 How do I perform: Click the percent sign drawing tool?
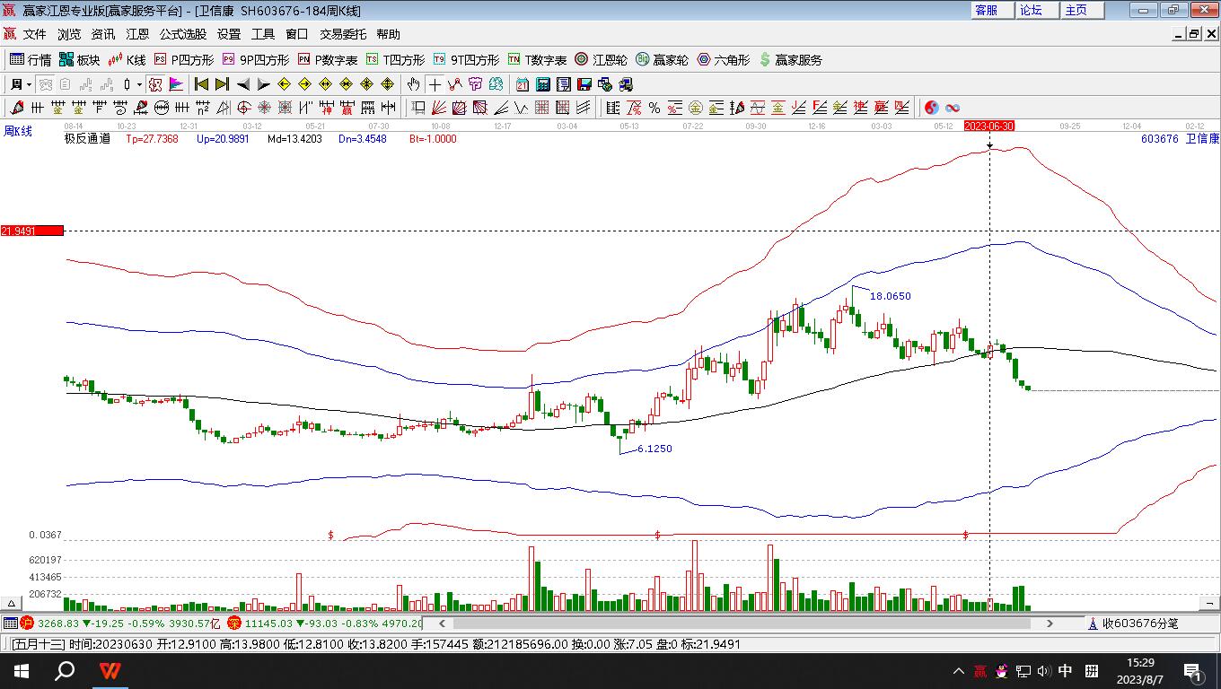654,108
